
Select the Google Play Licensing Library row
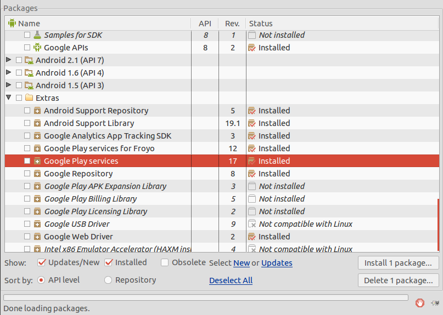click(x=222, y=211)
